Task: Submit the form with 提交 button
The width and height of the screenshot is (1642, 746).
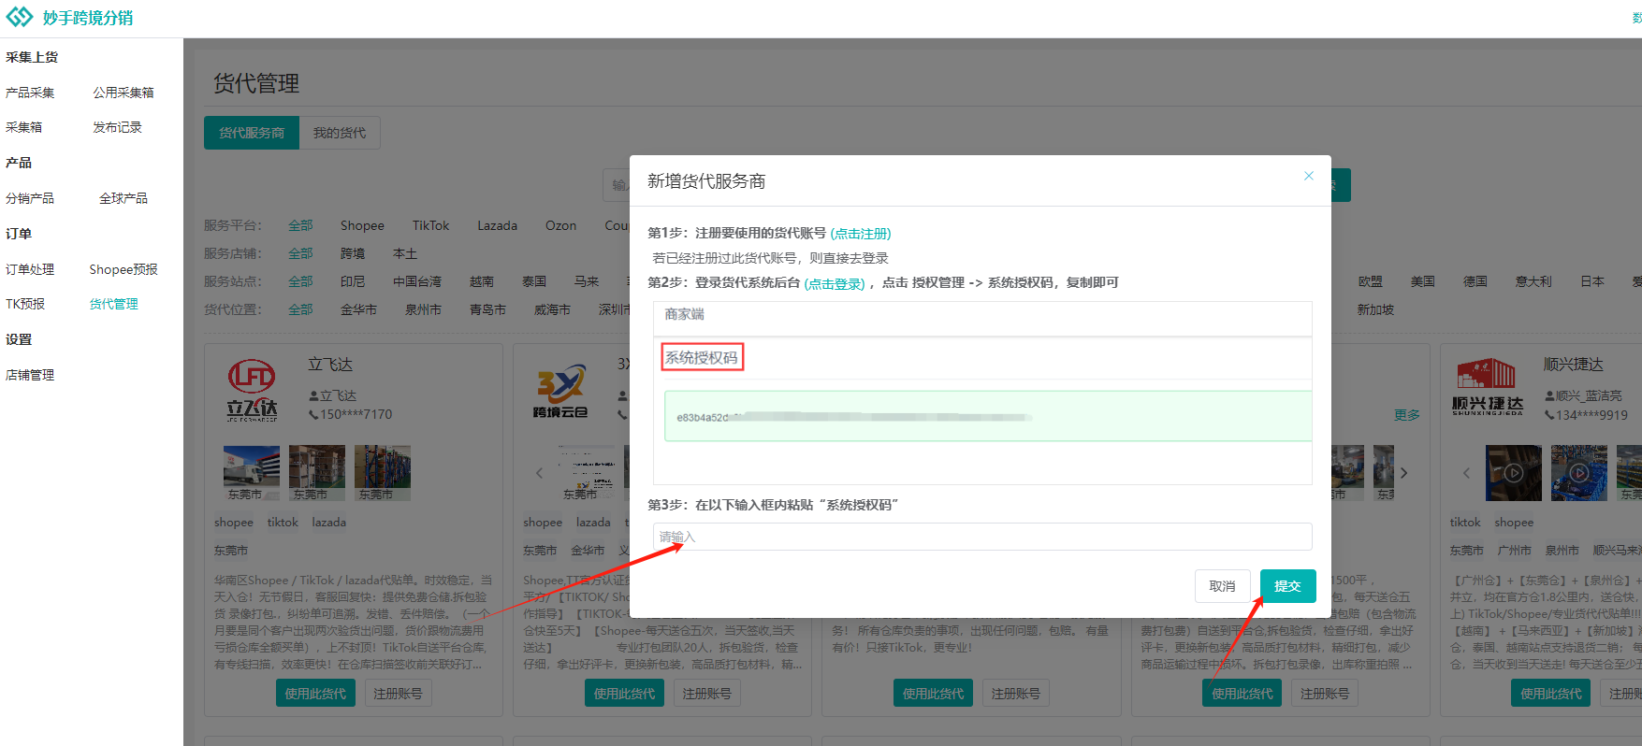Action: [1287, 586]
